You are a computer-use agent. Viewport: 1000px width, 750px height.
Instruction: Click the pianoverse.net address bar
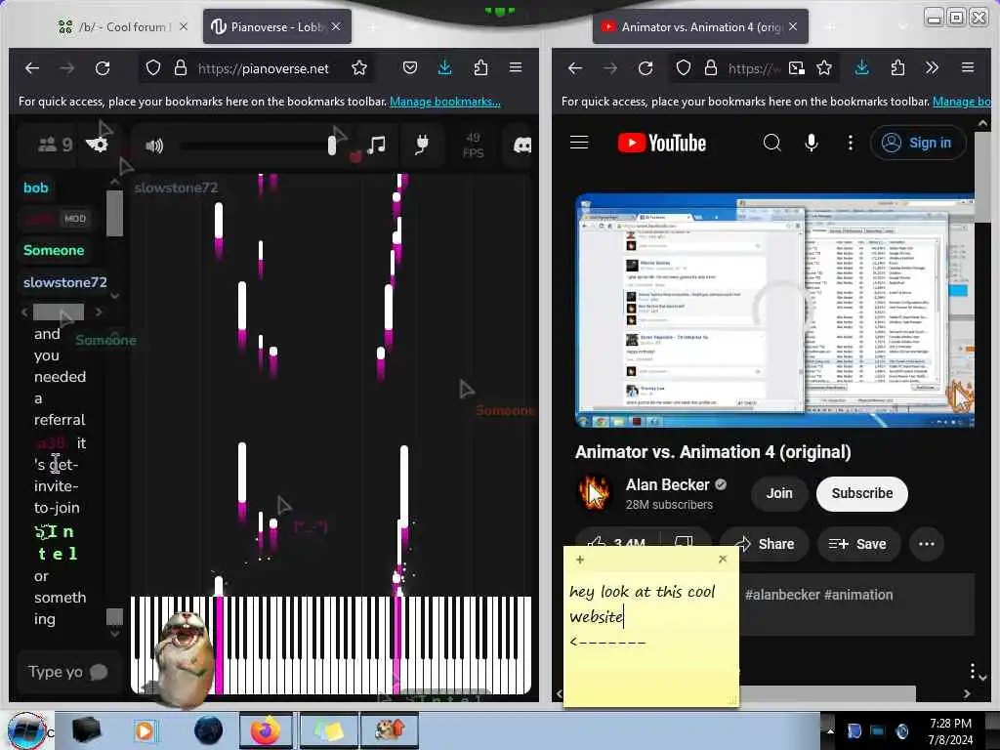(263, 68)
